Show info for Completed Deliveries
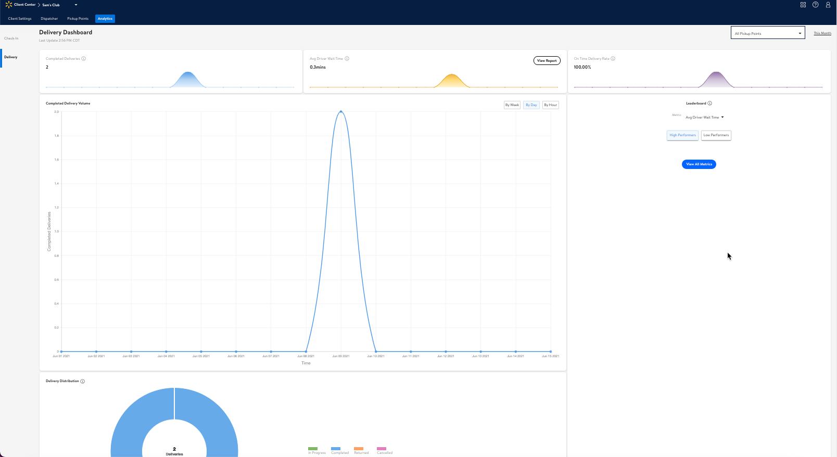 click(84, 59)
